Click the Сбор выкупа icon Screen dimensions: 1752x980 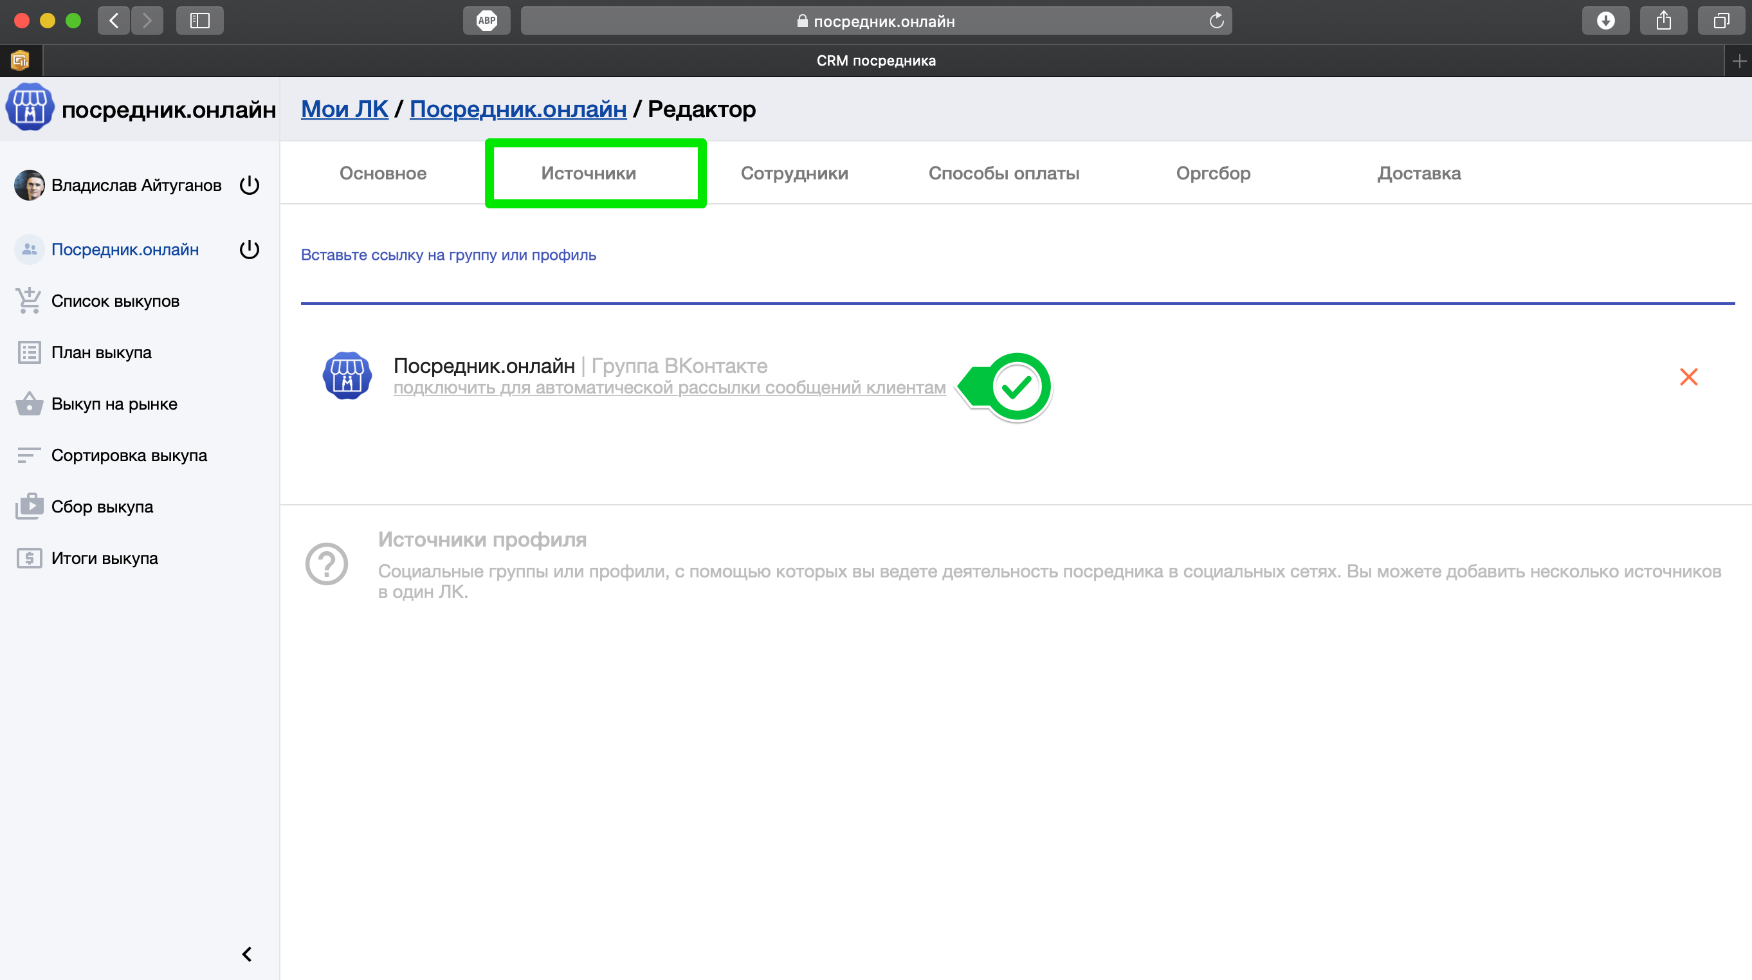(28, 507)
